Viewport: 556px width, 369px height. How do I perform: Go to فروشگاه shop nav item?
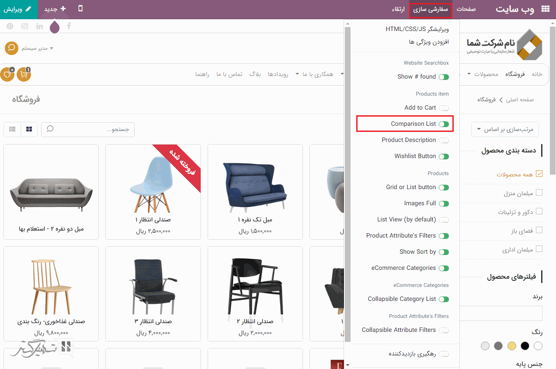(515, 74)
